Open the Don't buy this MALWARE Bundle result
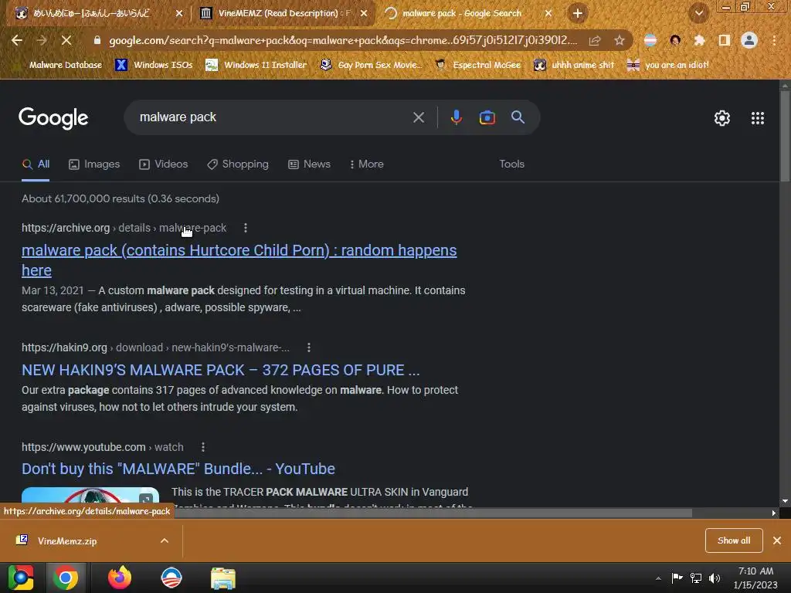The image size is (791, 593). 178,469
